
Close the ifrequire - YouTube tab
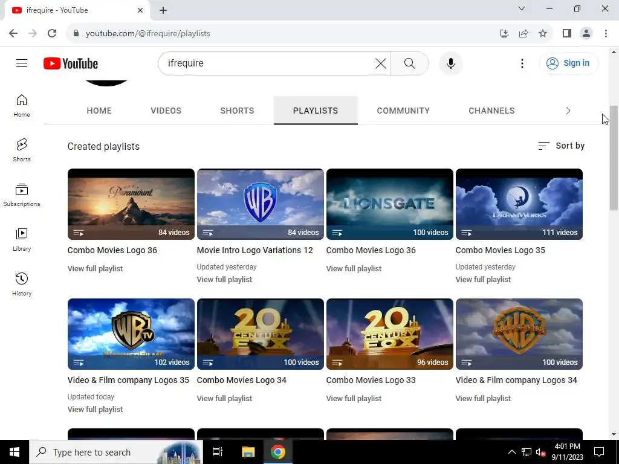(140, 10)
